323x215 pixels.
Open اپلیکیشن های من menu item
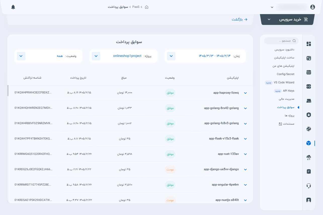click(x=283, y=66)
